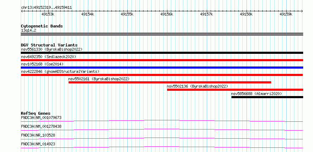The width and height of the screenshot is (313, 152).
Task: Select the red nsv4222846 variant bar
Action: 162,75
